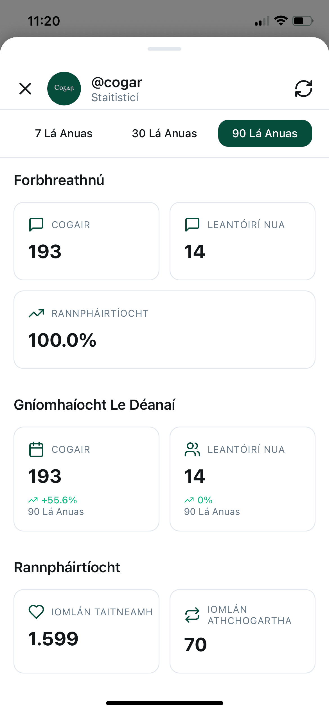
Task: Switch to the 7 Lá Anuas tab
Action: (x=64, y=133)
